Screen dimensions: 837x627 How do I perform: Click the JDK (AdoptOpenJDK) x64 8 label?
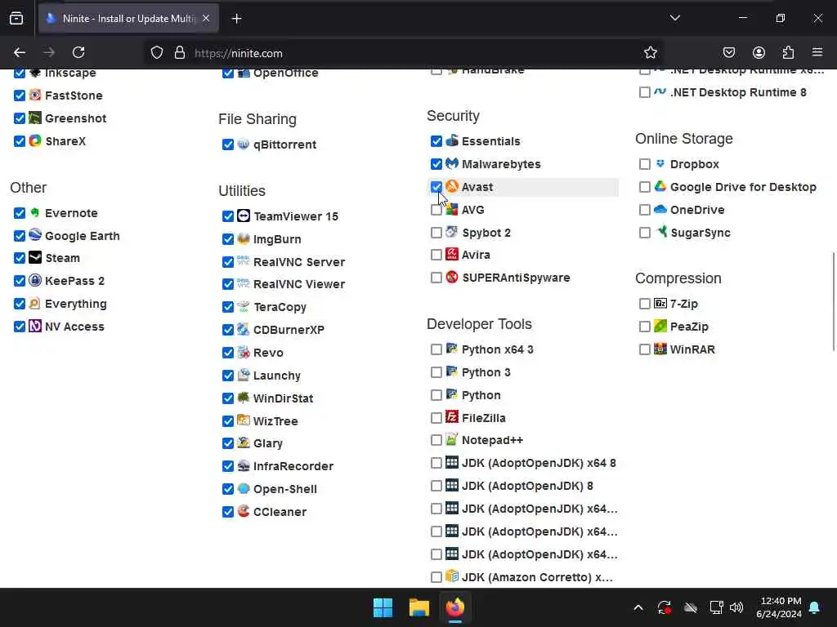539,463
